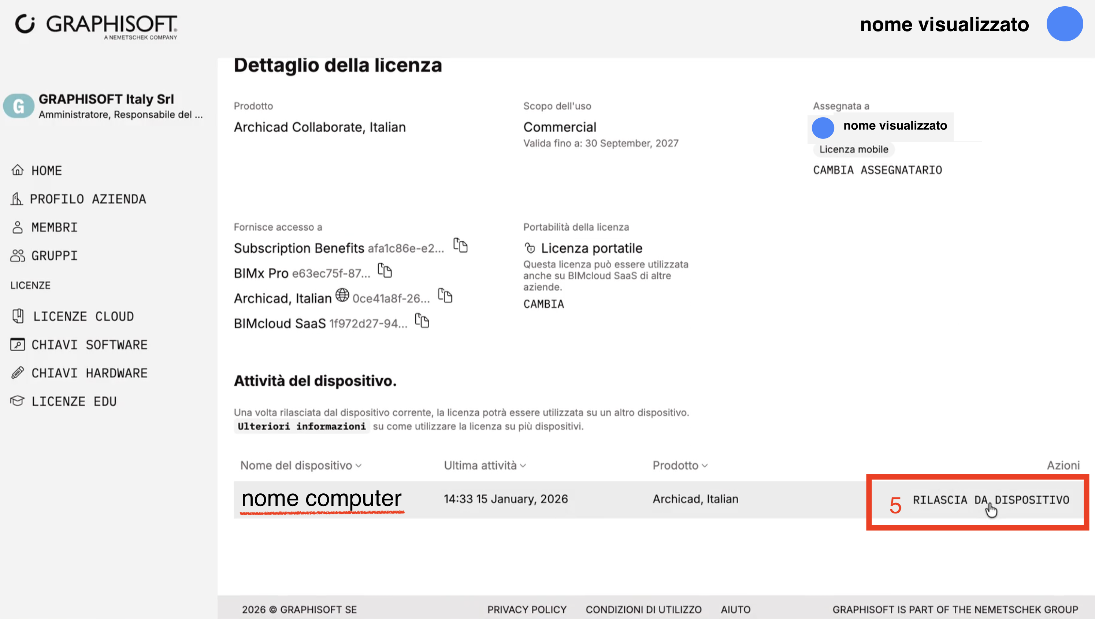The image size is (1095, 619).
Task: Click the Licenze Edu graduation cap icon
Action: 18,401
